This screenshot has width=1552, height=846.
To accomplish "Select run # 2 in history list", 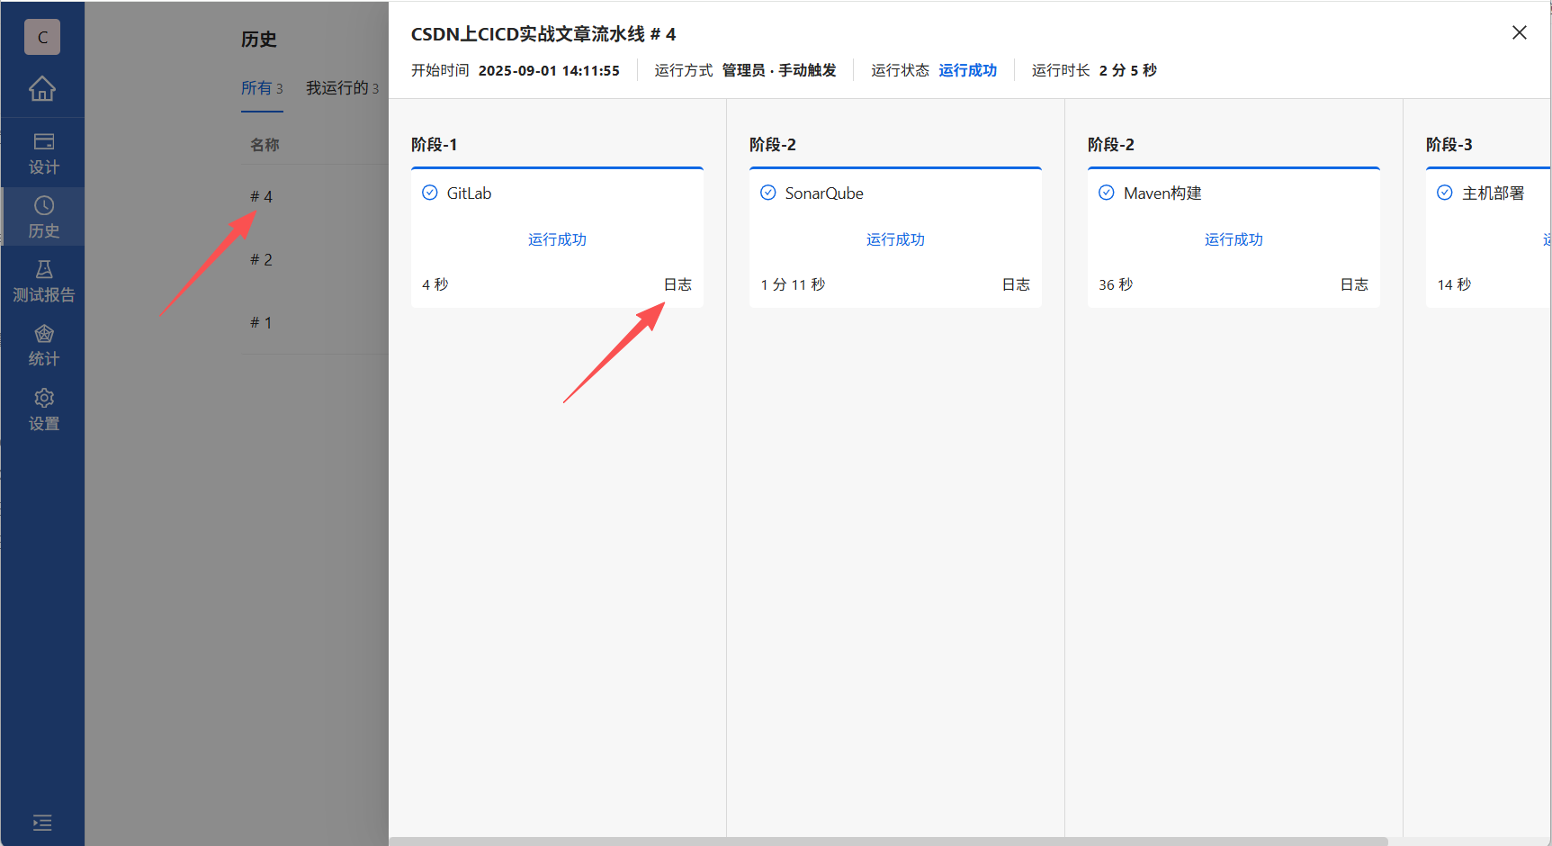I will [x=260, y=258].
